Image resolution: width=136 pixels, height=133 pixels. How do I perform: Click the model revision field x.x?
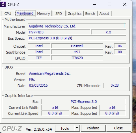coord(108,32)
